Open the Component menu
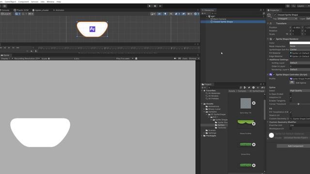 (x=23, y=1)
